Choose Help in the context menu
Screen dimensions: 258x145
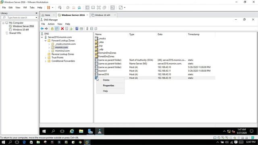click(x=105, y=91)
